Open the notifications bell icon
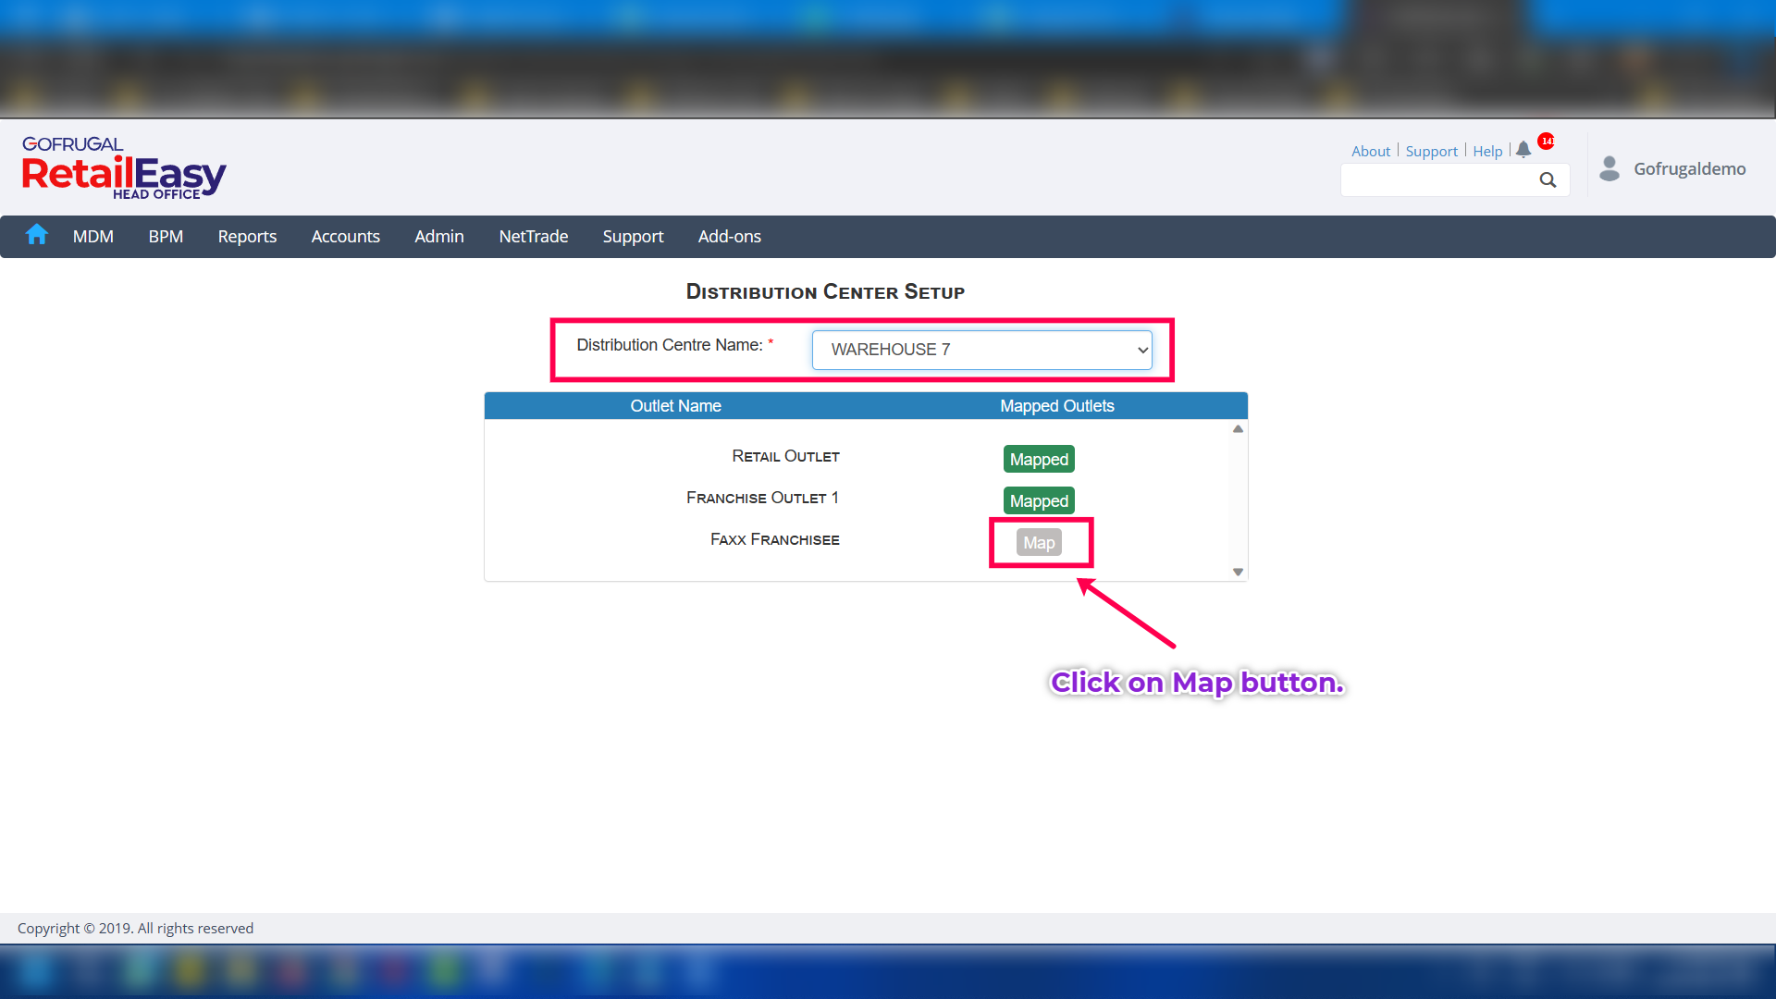Viewport: 1776px width, 999px height. click(1523, 150)
